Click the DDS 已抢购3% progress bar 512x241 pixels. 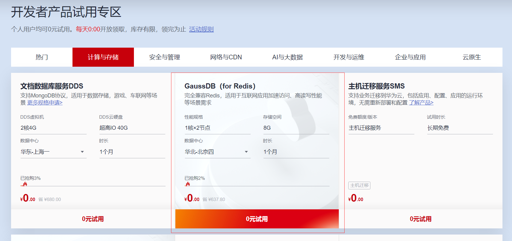tap(93, 186)
